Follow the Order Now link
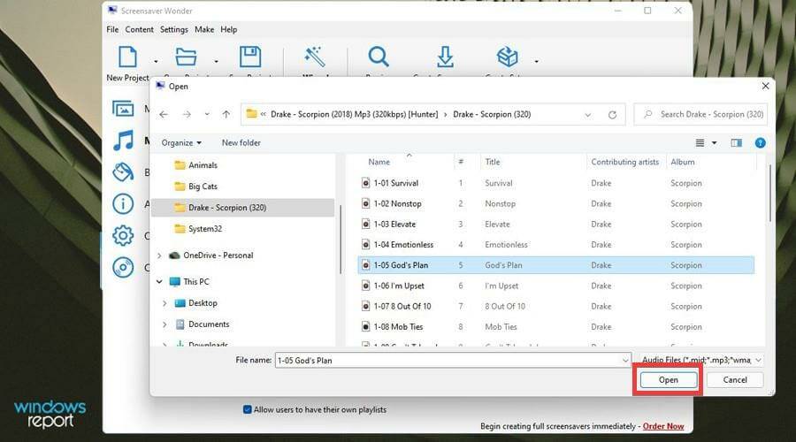The width and height of the screenshot is (796, 442). point(663,426)
